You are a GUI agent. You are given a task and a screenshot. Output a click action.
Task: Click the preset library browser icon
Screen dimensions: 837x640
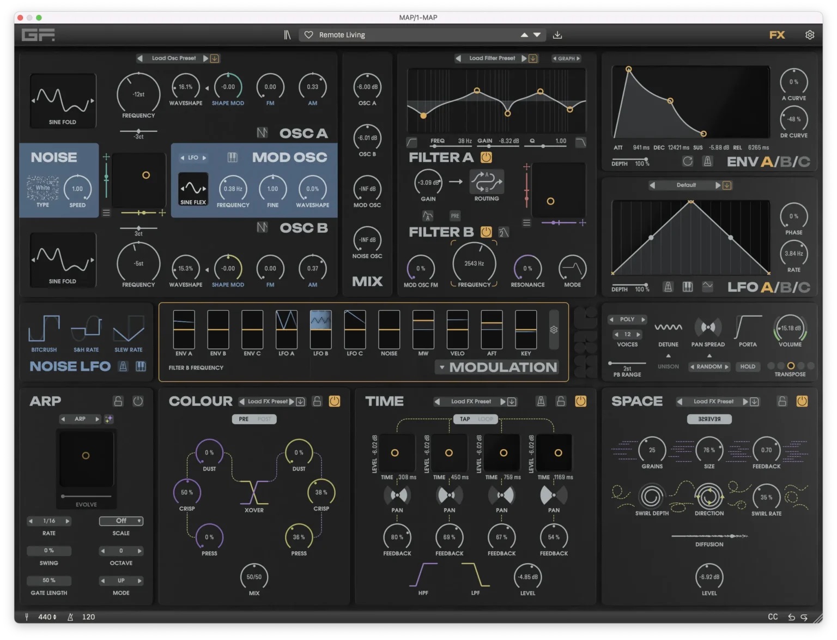click(287, 35)
